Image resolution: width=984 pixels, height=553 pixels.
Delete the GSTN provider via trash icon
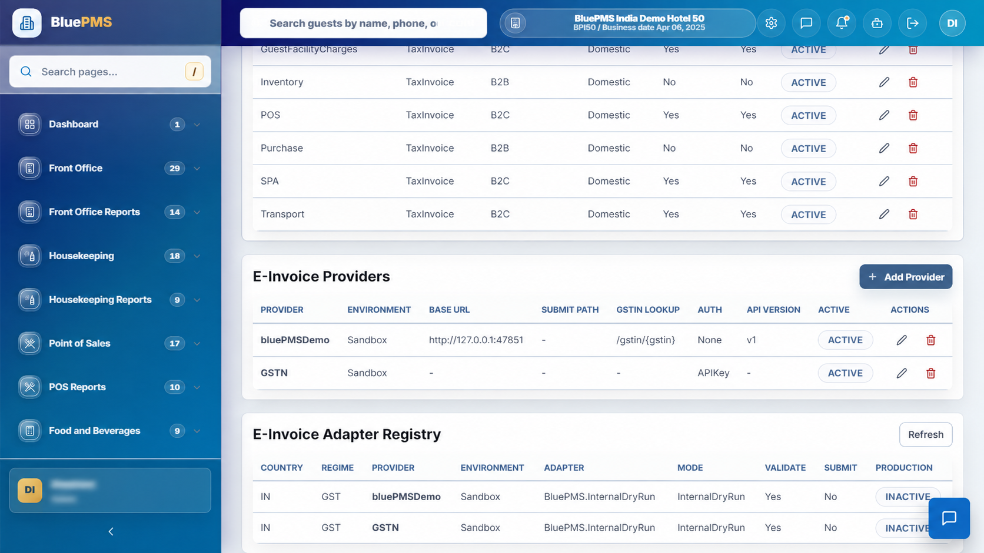(930, 373)
